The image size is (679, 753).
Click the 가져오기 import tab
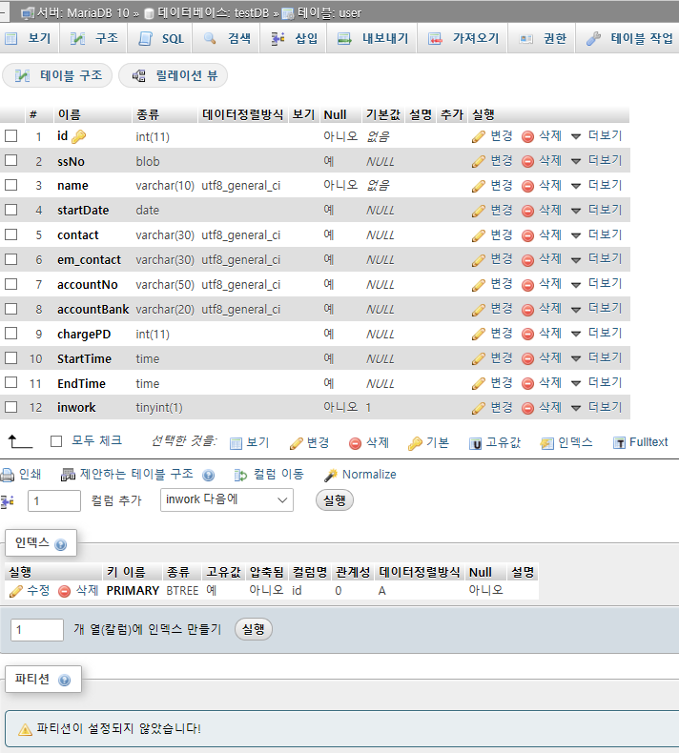463,38
